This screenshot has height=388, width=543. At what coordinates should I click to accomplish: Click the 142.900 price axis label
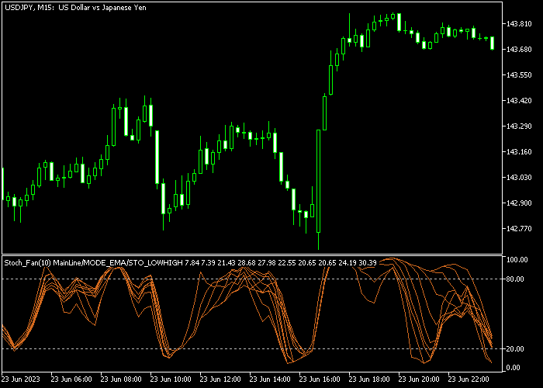tap(519, 203)
